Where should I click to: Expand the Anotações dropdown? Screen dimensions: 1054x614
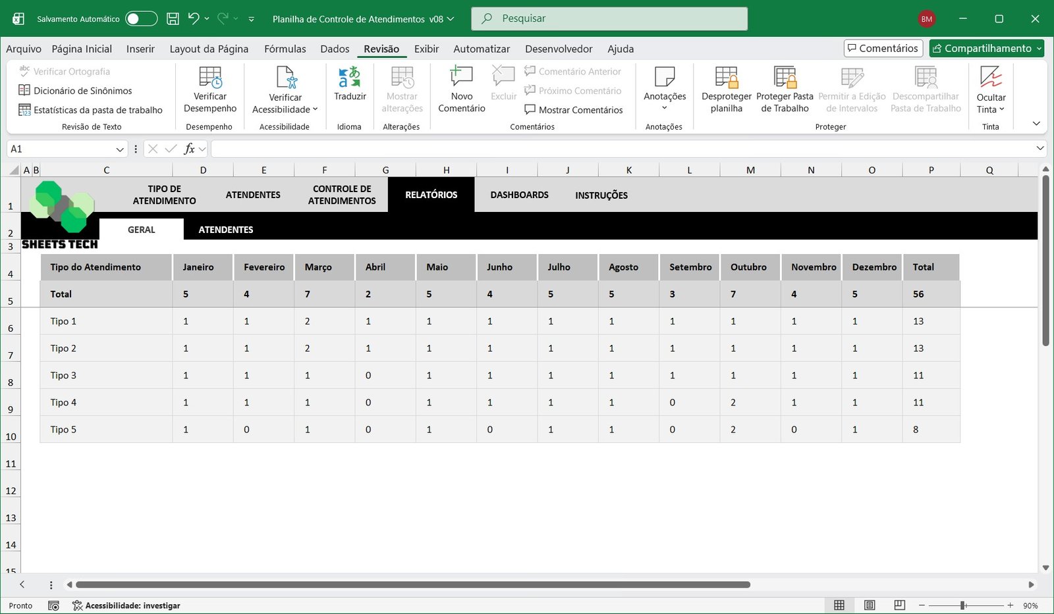[664, 107]
